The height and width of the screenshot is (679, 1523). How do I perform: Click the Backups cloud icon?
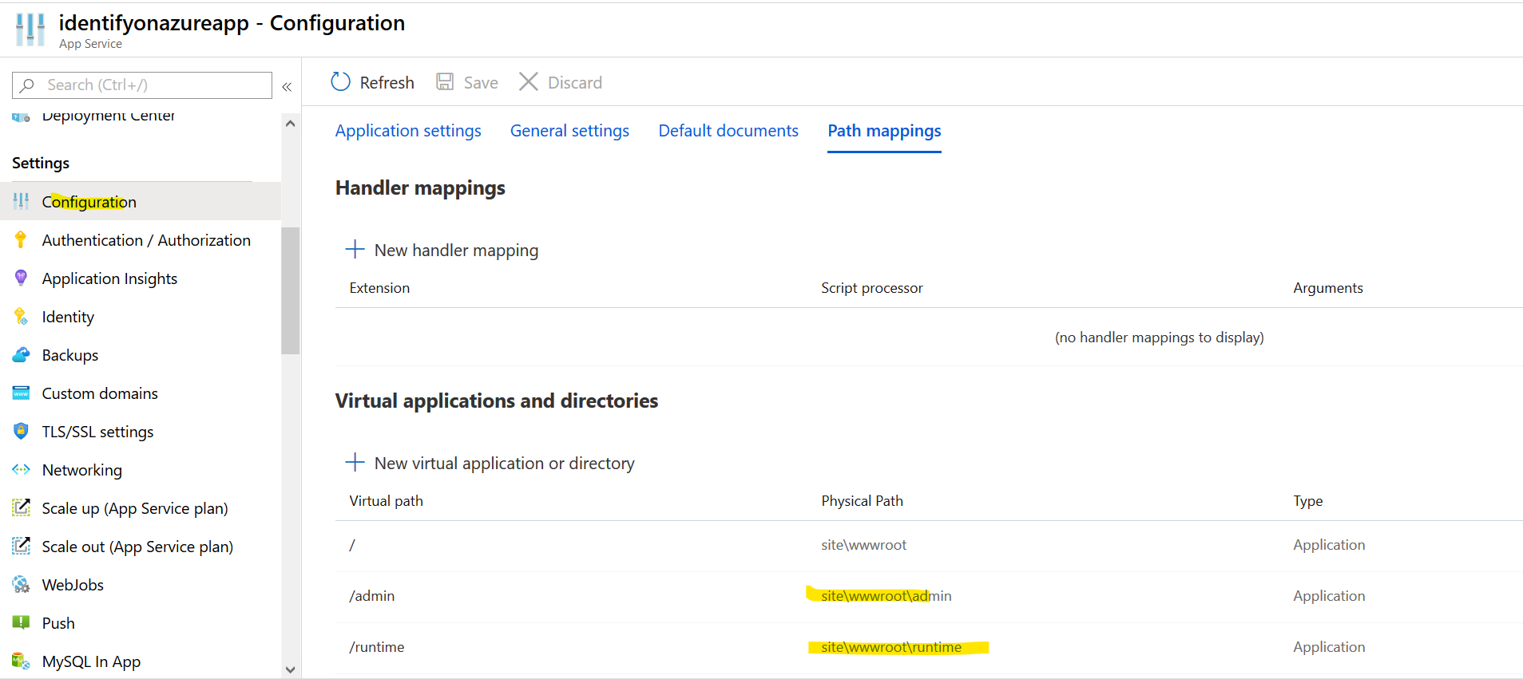coord(21,355)
